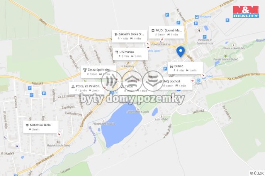Open the Dubeč bus stop card
The width and height of the screenshot is (265, 176).
click(x=185, y=68)
